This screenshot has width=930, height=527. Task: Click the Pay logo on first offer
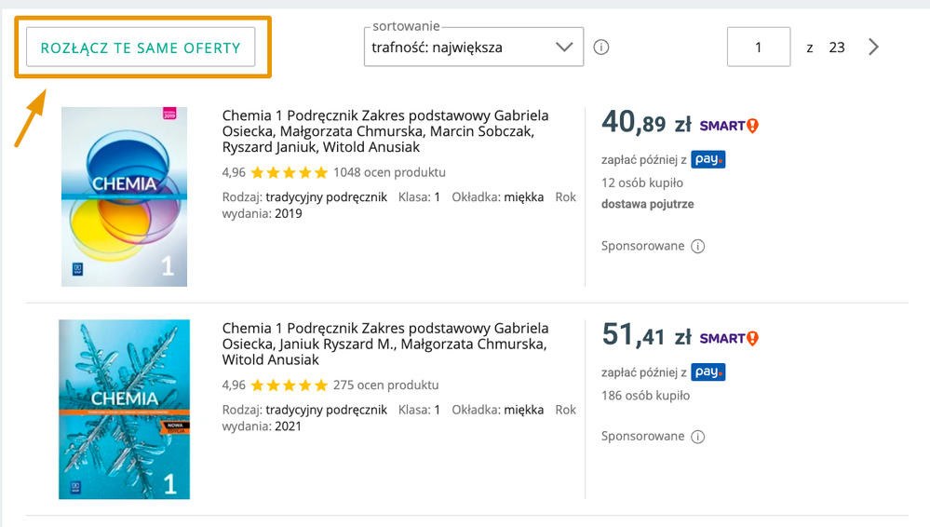708,160
